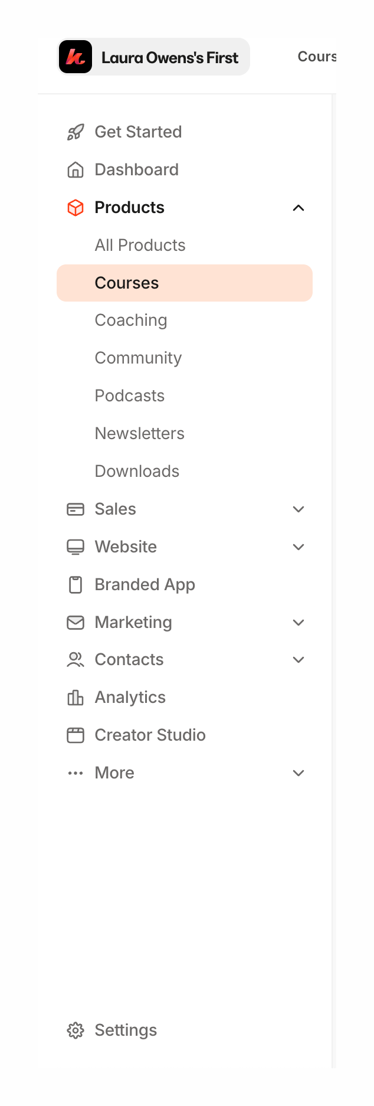Click the Branded App phone icon
This screenshot has height=1106, width=374.
pos(76,585)
